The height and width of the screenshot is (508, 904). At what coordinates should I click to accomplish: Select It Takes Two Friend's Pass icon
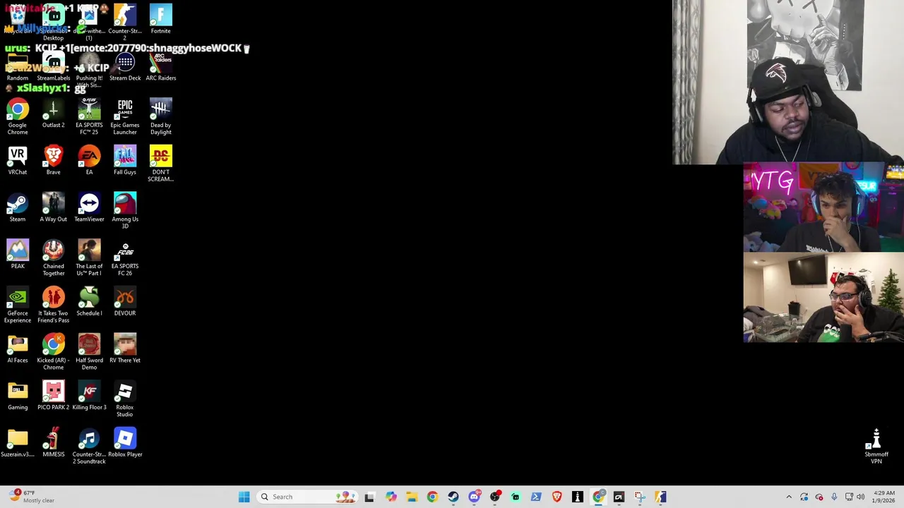[x=53, y=305]
